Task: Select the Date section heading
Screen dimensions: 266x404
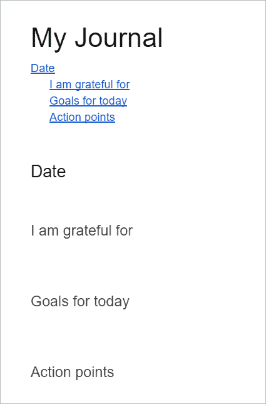Action: coord(48,172)
